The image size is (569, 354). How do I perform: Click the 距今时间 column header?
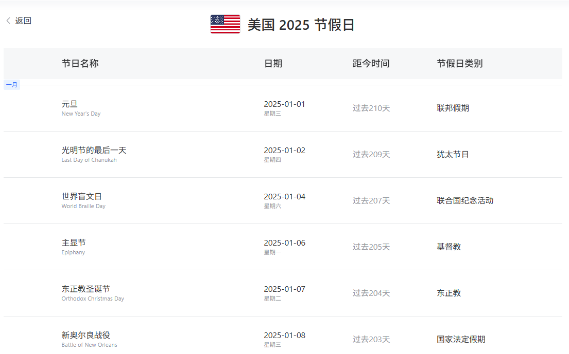click(x=371, y=63)
